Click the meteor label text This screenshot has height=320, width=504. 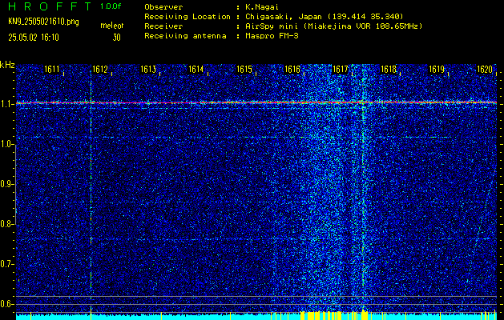(x=112, y=26)
